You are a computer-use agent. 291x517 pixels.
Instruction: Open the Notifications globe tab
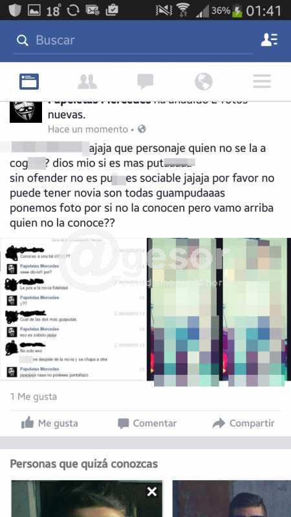click(204, 82)
